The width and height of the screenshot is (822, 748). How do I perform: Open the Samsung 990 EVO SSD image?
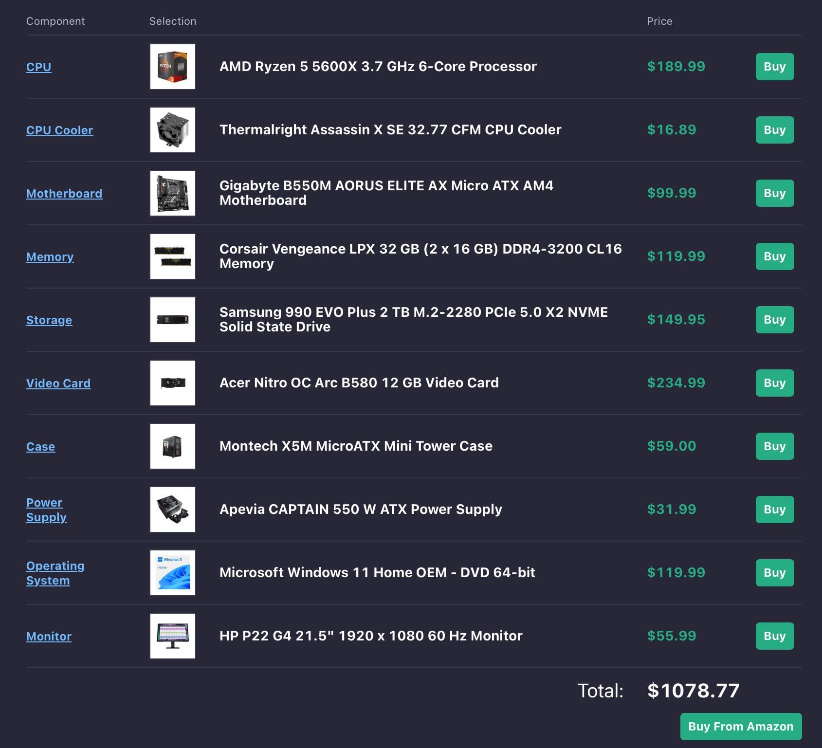[172, 320]
